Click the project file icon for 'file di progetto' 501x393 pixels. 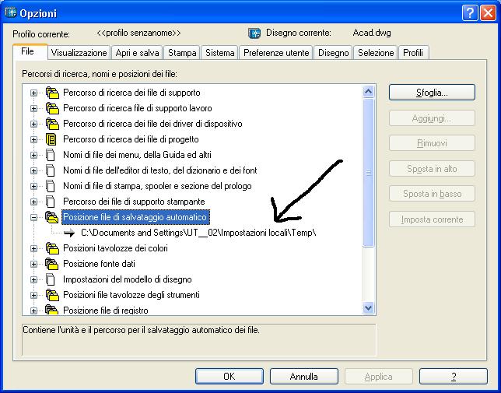tap(52, 139)
